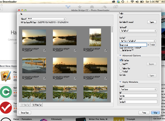Click the Bluetooth status icon

[x=127, y=2]
